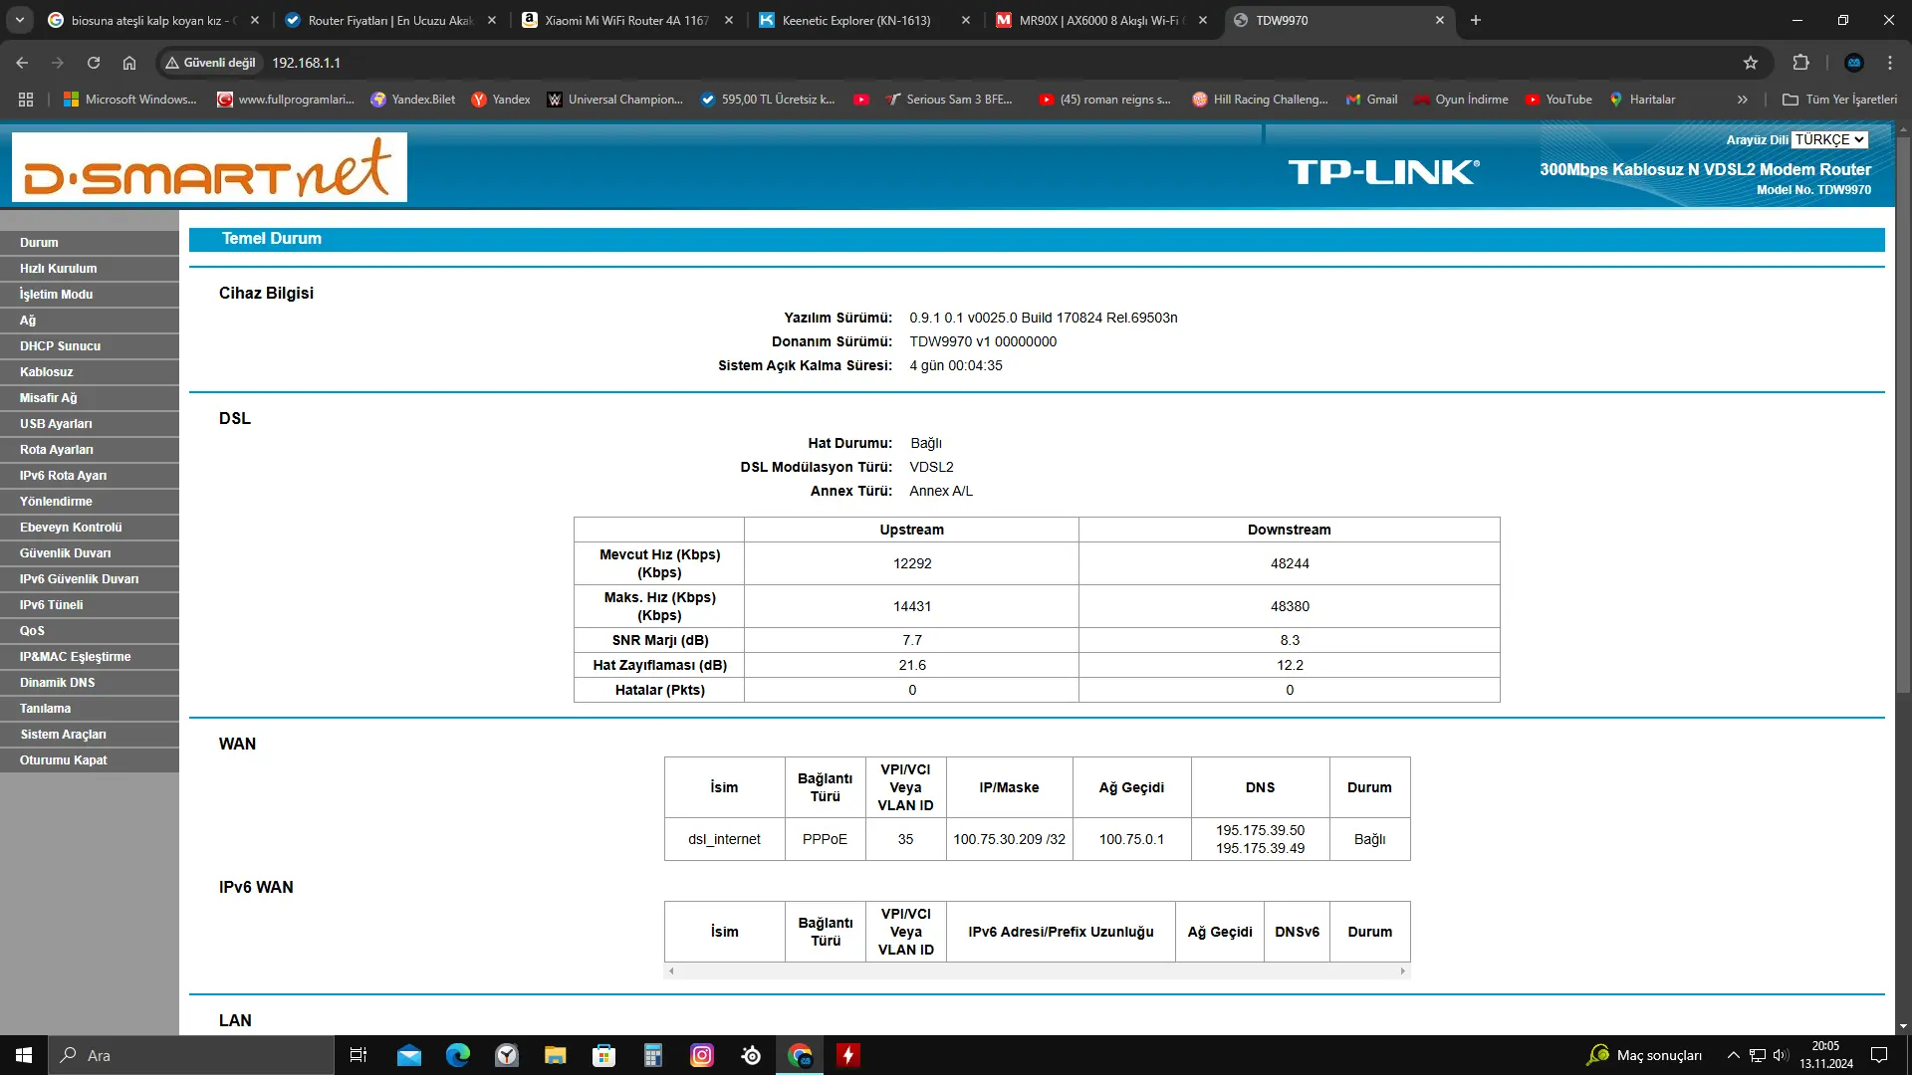Open the Universal Champion bookmark
The image size is (1912, 1075).
[614, 100]
